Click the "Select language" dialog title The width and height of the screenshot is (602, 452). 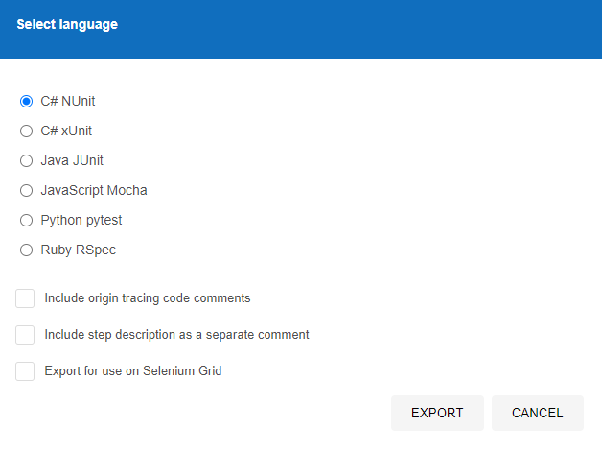click(x=67, y=24)
